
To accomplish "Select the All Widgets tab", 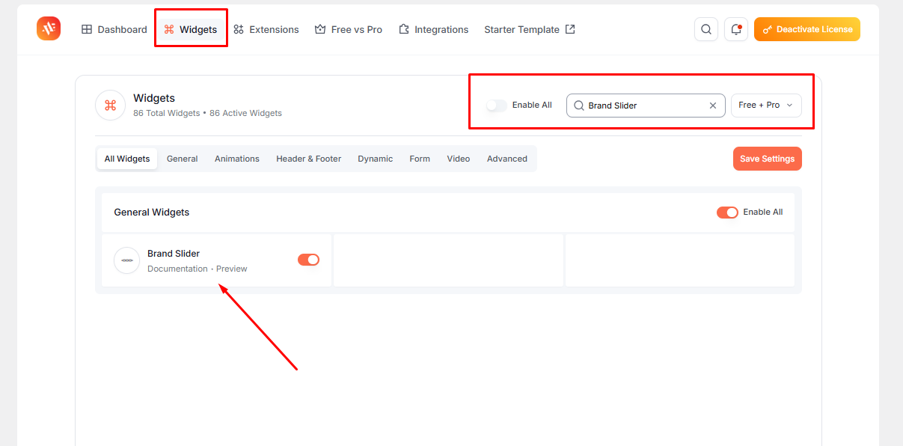I will click(127, 159).
